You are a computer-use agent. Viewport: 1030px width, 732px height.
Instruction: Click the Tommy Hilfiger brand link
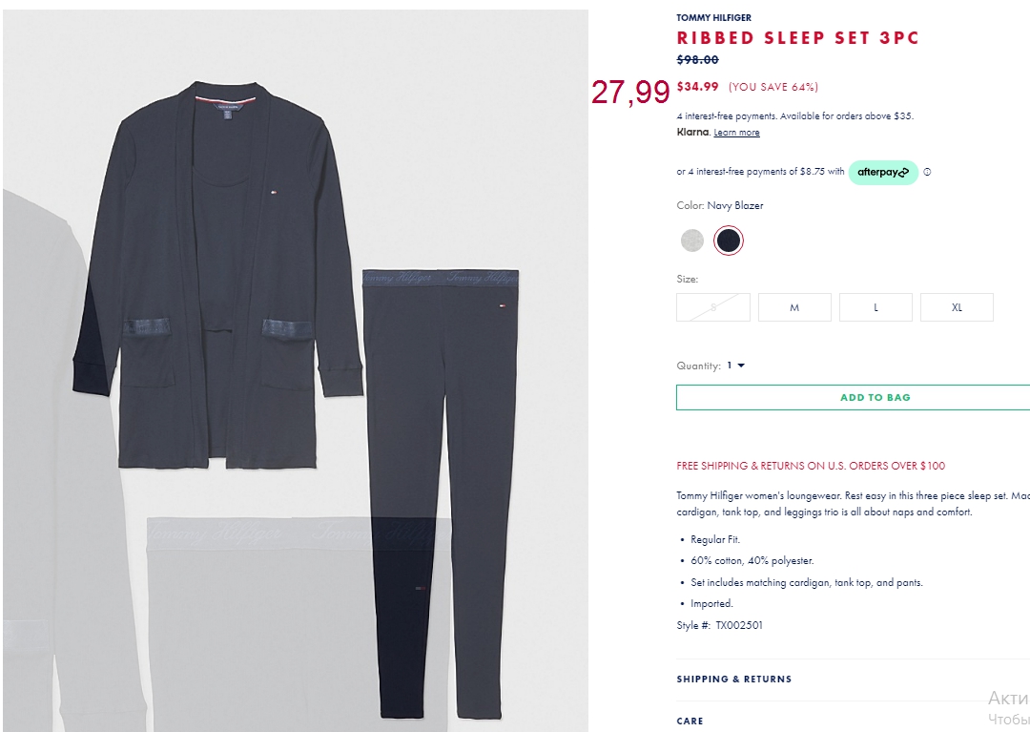tap(714, 18)
